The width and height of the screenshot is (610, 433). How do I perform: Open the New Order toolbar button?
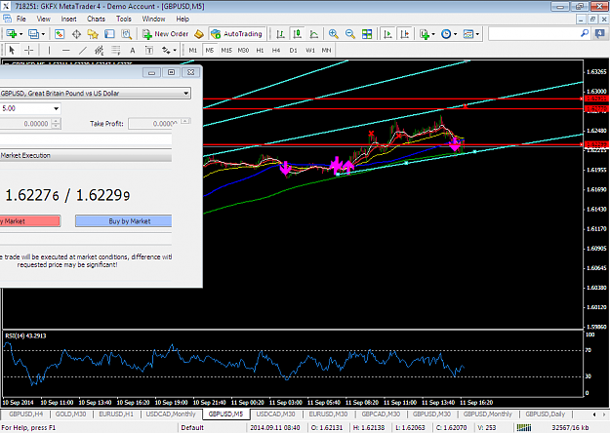tap(165, 34)
